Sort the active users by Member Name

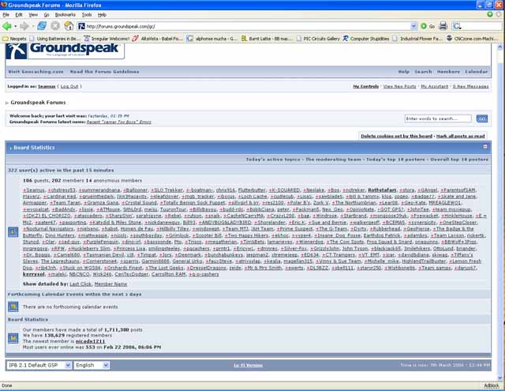pos(110,284)
